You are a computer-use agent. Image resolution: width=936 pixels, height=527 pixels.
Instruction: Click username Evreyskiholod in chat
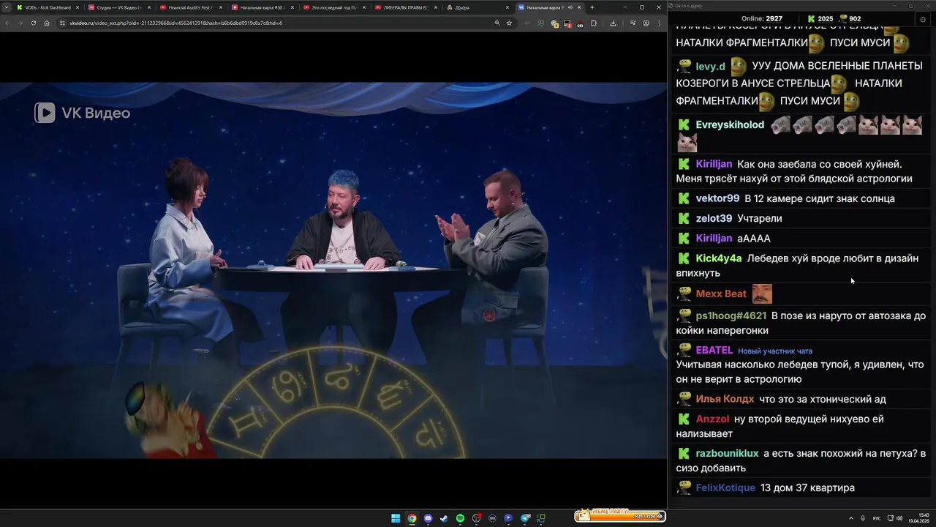pyautogui.click(x=730, y=125)
